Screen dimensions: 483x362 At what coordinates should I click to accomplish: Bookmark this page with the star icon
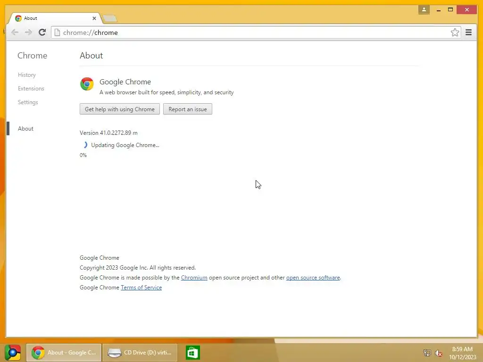coord(455,33)
